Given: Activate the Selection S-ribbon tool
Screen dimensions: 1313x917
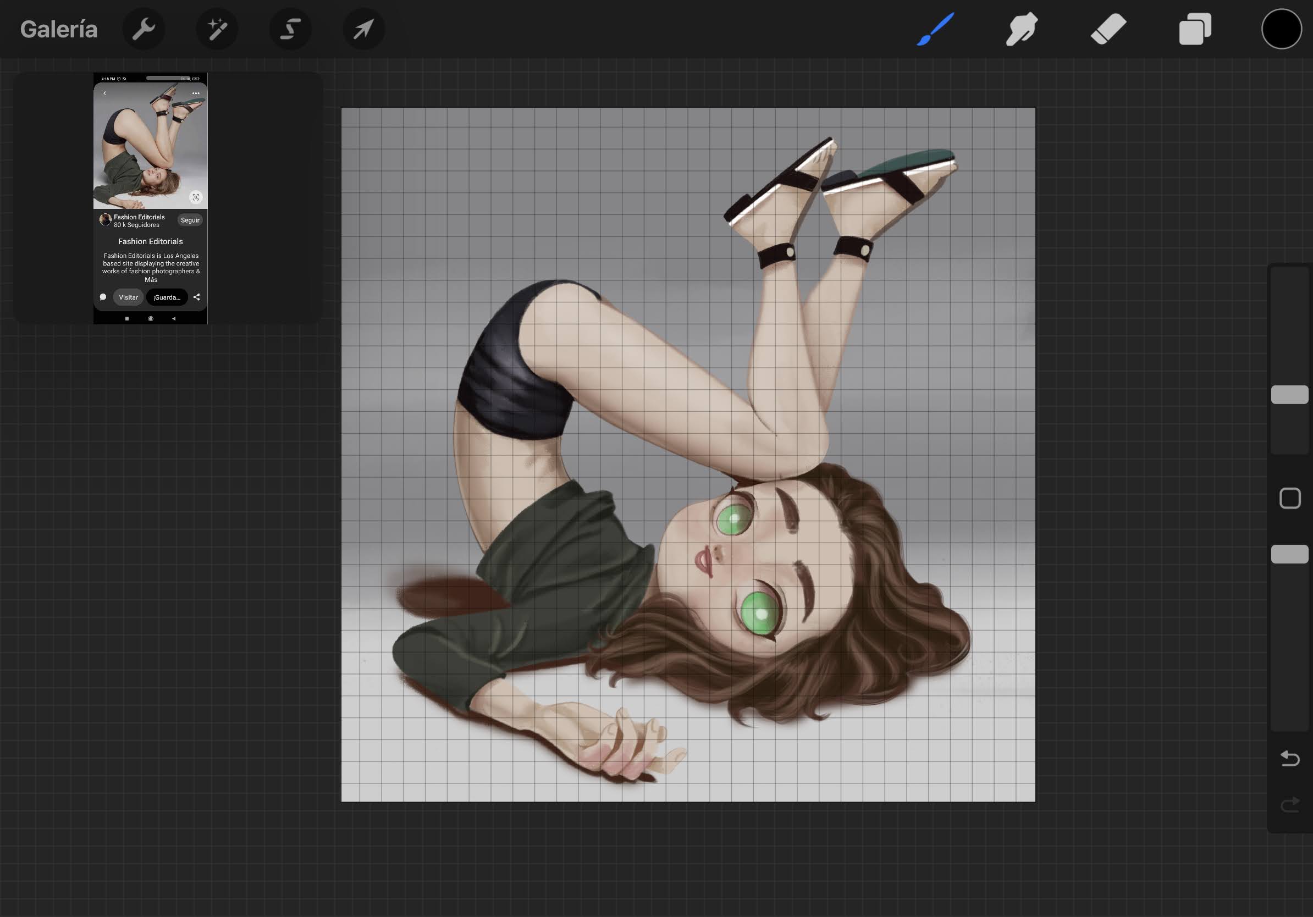Looking at the screenshot, I should point(290,29).
